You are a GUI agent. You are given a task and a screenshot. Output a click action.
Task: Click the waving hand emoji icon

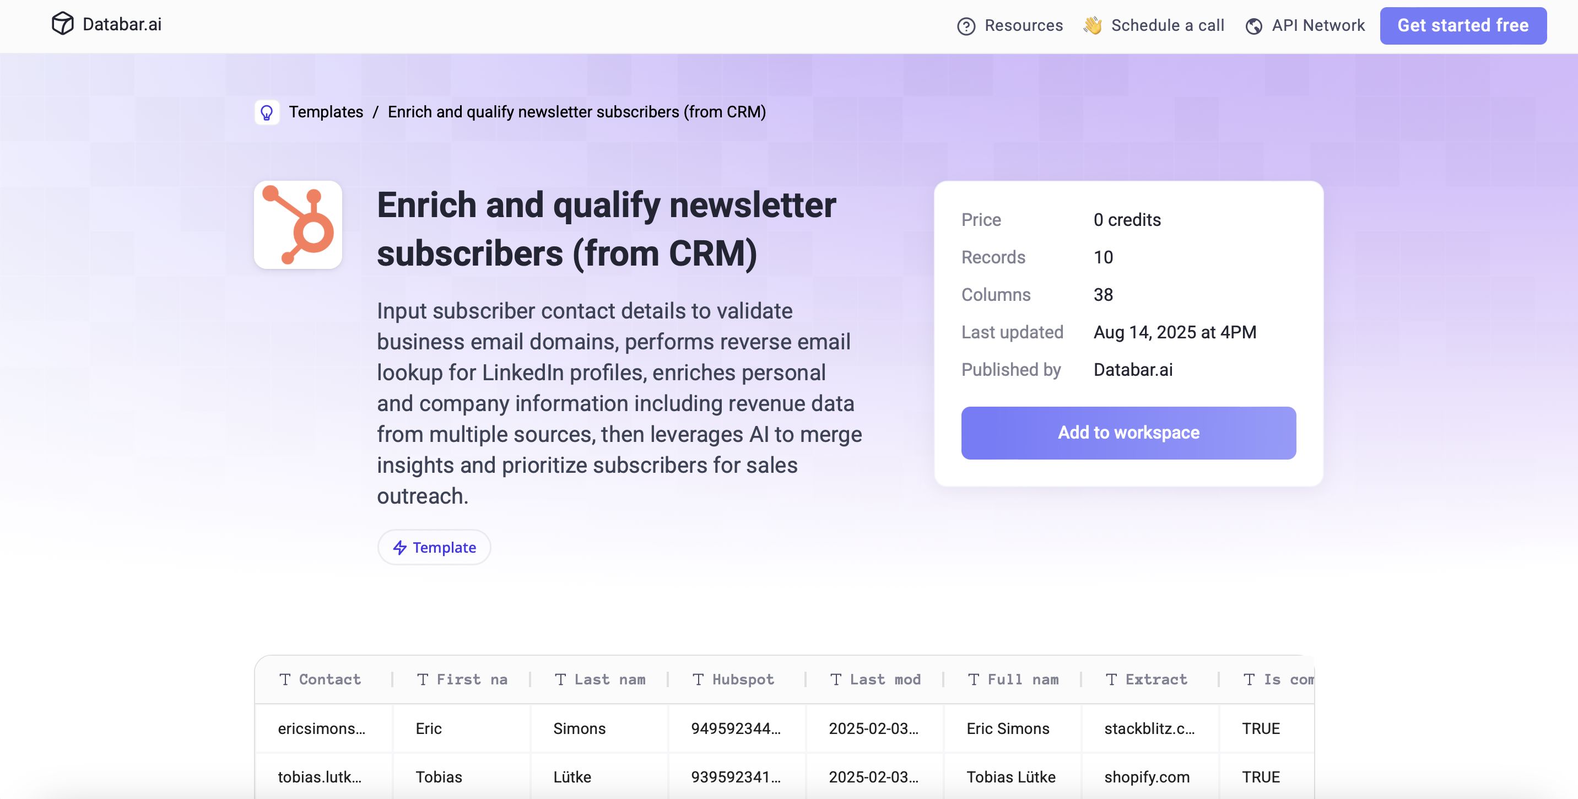(1092, 25)
